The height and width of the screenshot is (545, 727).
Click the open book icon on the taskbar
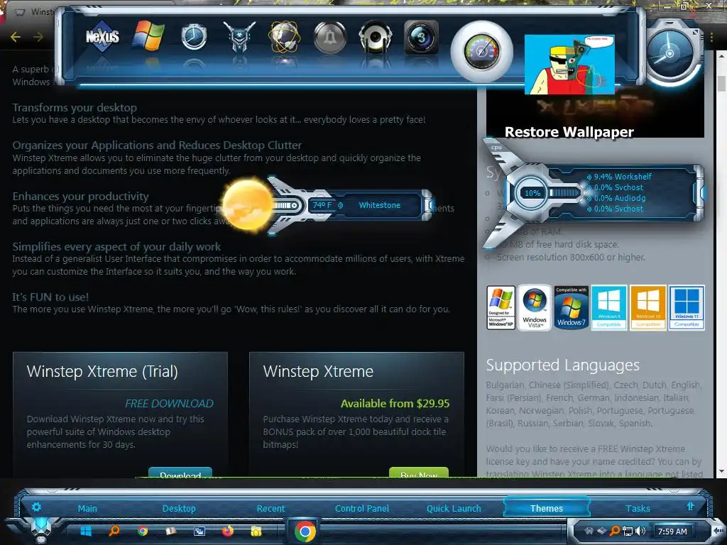(171, 531)
